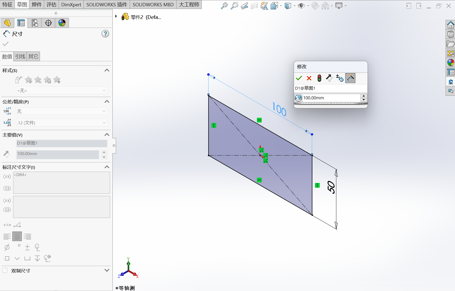Open the tolerance type dropdown showing 无
The height and width of the screenshot is (291, 455).
click(x=62, y=111)
